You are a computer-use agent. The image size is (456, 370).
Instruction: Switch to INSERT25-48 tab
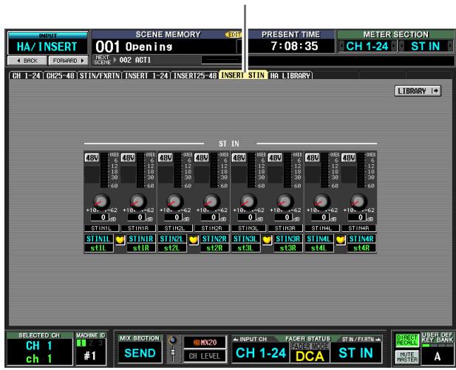click(195, 75)
